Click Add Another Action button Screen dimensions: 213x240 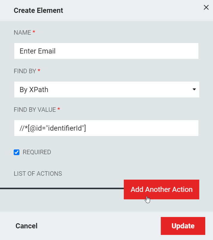click(161, 189)
